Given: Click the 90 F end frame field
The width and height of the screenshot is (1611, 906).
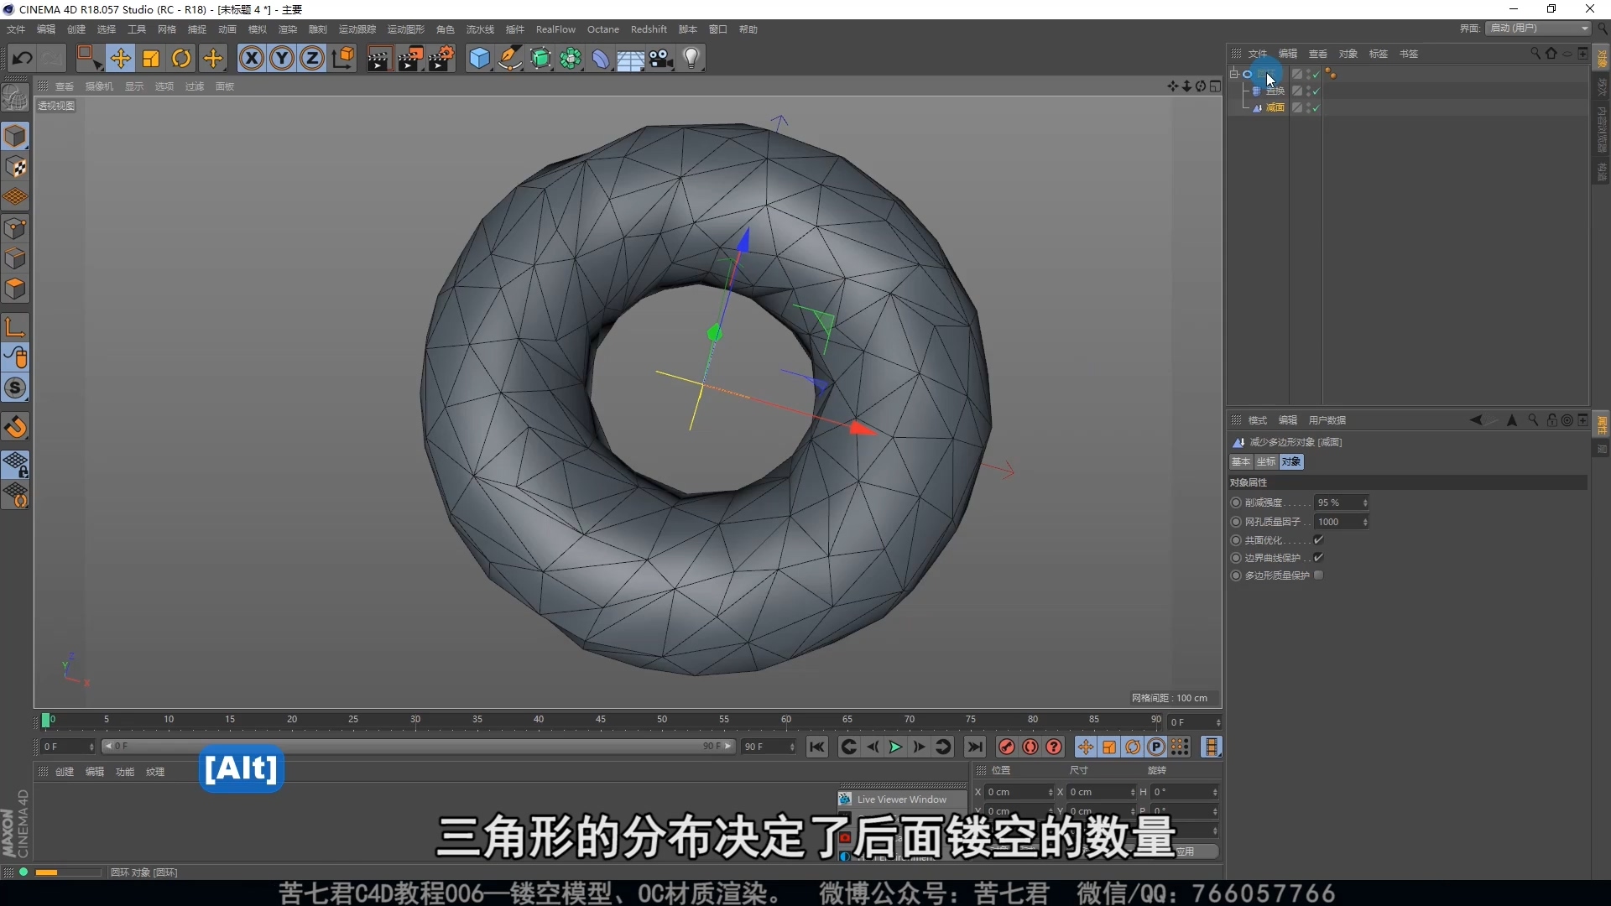Looking at the screenshot, I should click(769, 747).
